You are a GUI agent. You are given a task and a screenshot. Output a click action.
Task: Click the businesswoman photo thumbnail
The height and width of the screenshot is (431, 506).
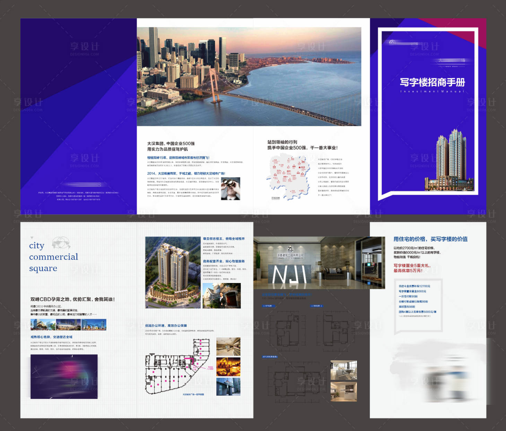point(221,296)
